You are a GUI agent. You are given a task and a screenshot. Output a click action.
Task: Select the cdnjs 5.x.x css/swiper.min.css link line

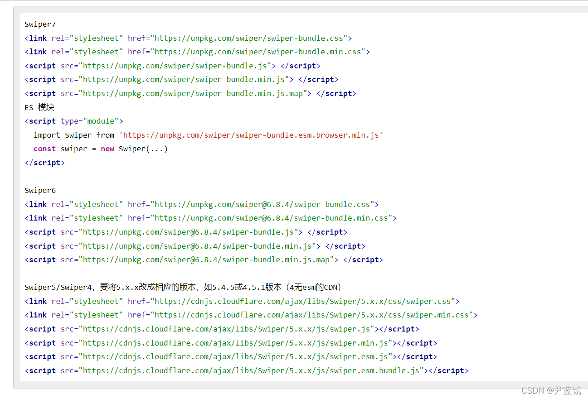click(251, 315)
